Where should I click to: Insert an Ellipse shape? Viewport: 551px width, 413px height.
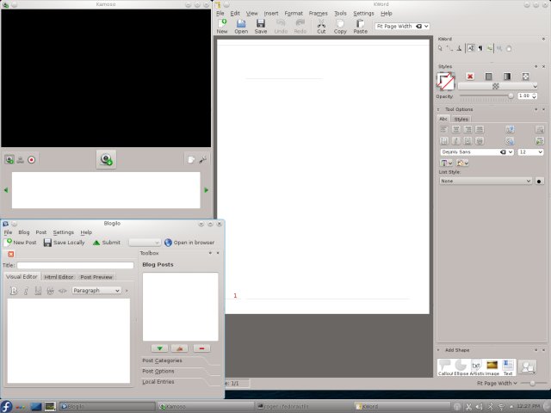pos(461,367)
